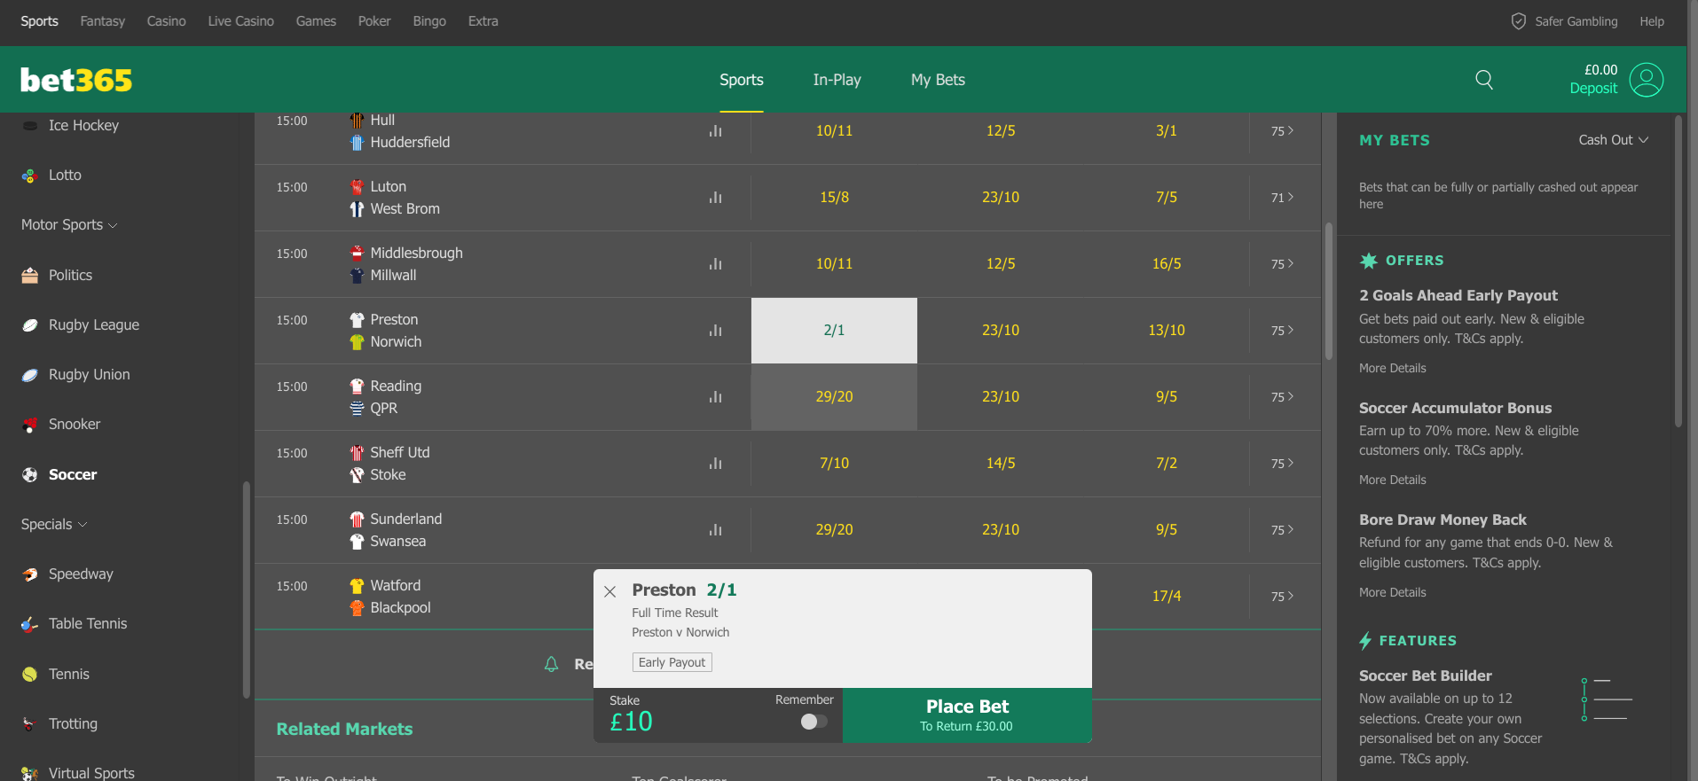Switch to the In-Play tab
Viewport: 1698px width, 781px height.
(x=837, y=80)
